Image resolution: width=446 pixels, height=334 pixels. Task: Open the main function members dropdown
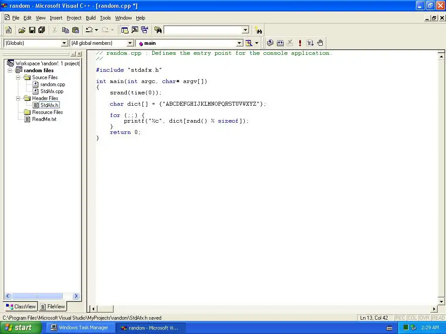240,43
